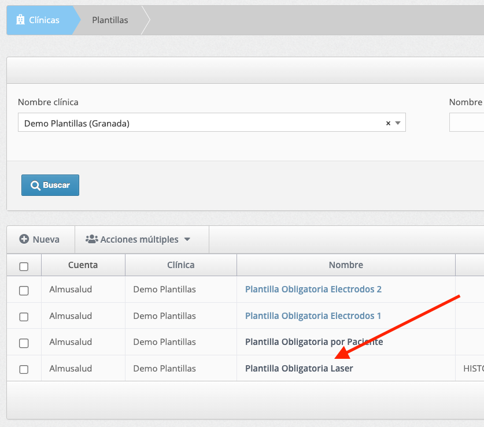This screenshot has width=484, height=427.
Task: Click the Buscar search button
Action: point(50,185)
